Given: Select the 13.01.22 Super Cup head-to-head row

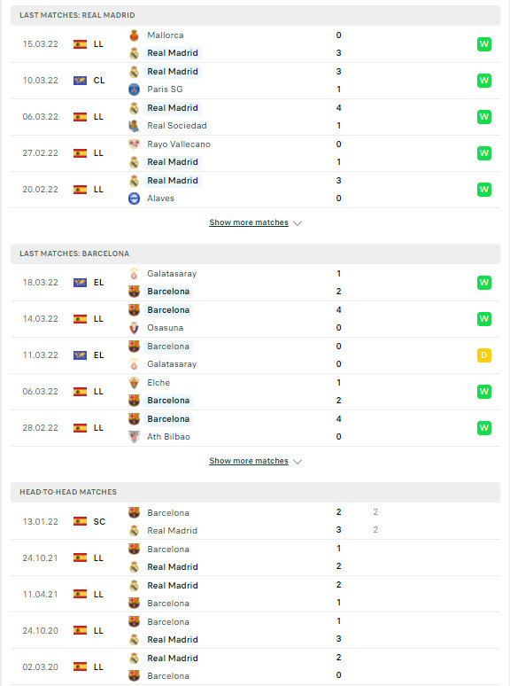Looking at the screenshot, I should click(255, 521).
